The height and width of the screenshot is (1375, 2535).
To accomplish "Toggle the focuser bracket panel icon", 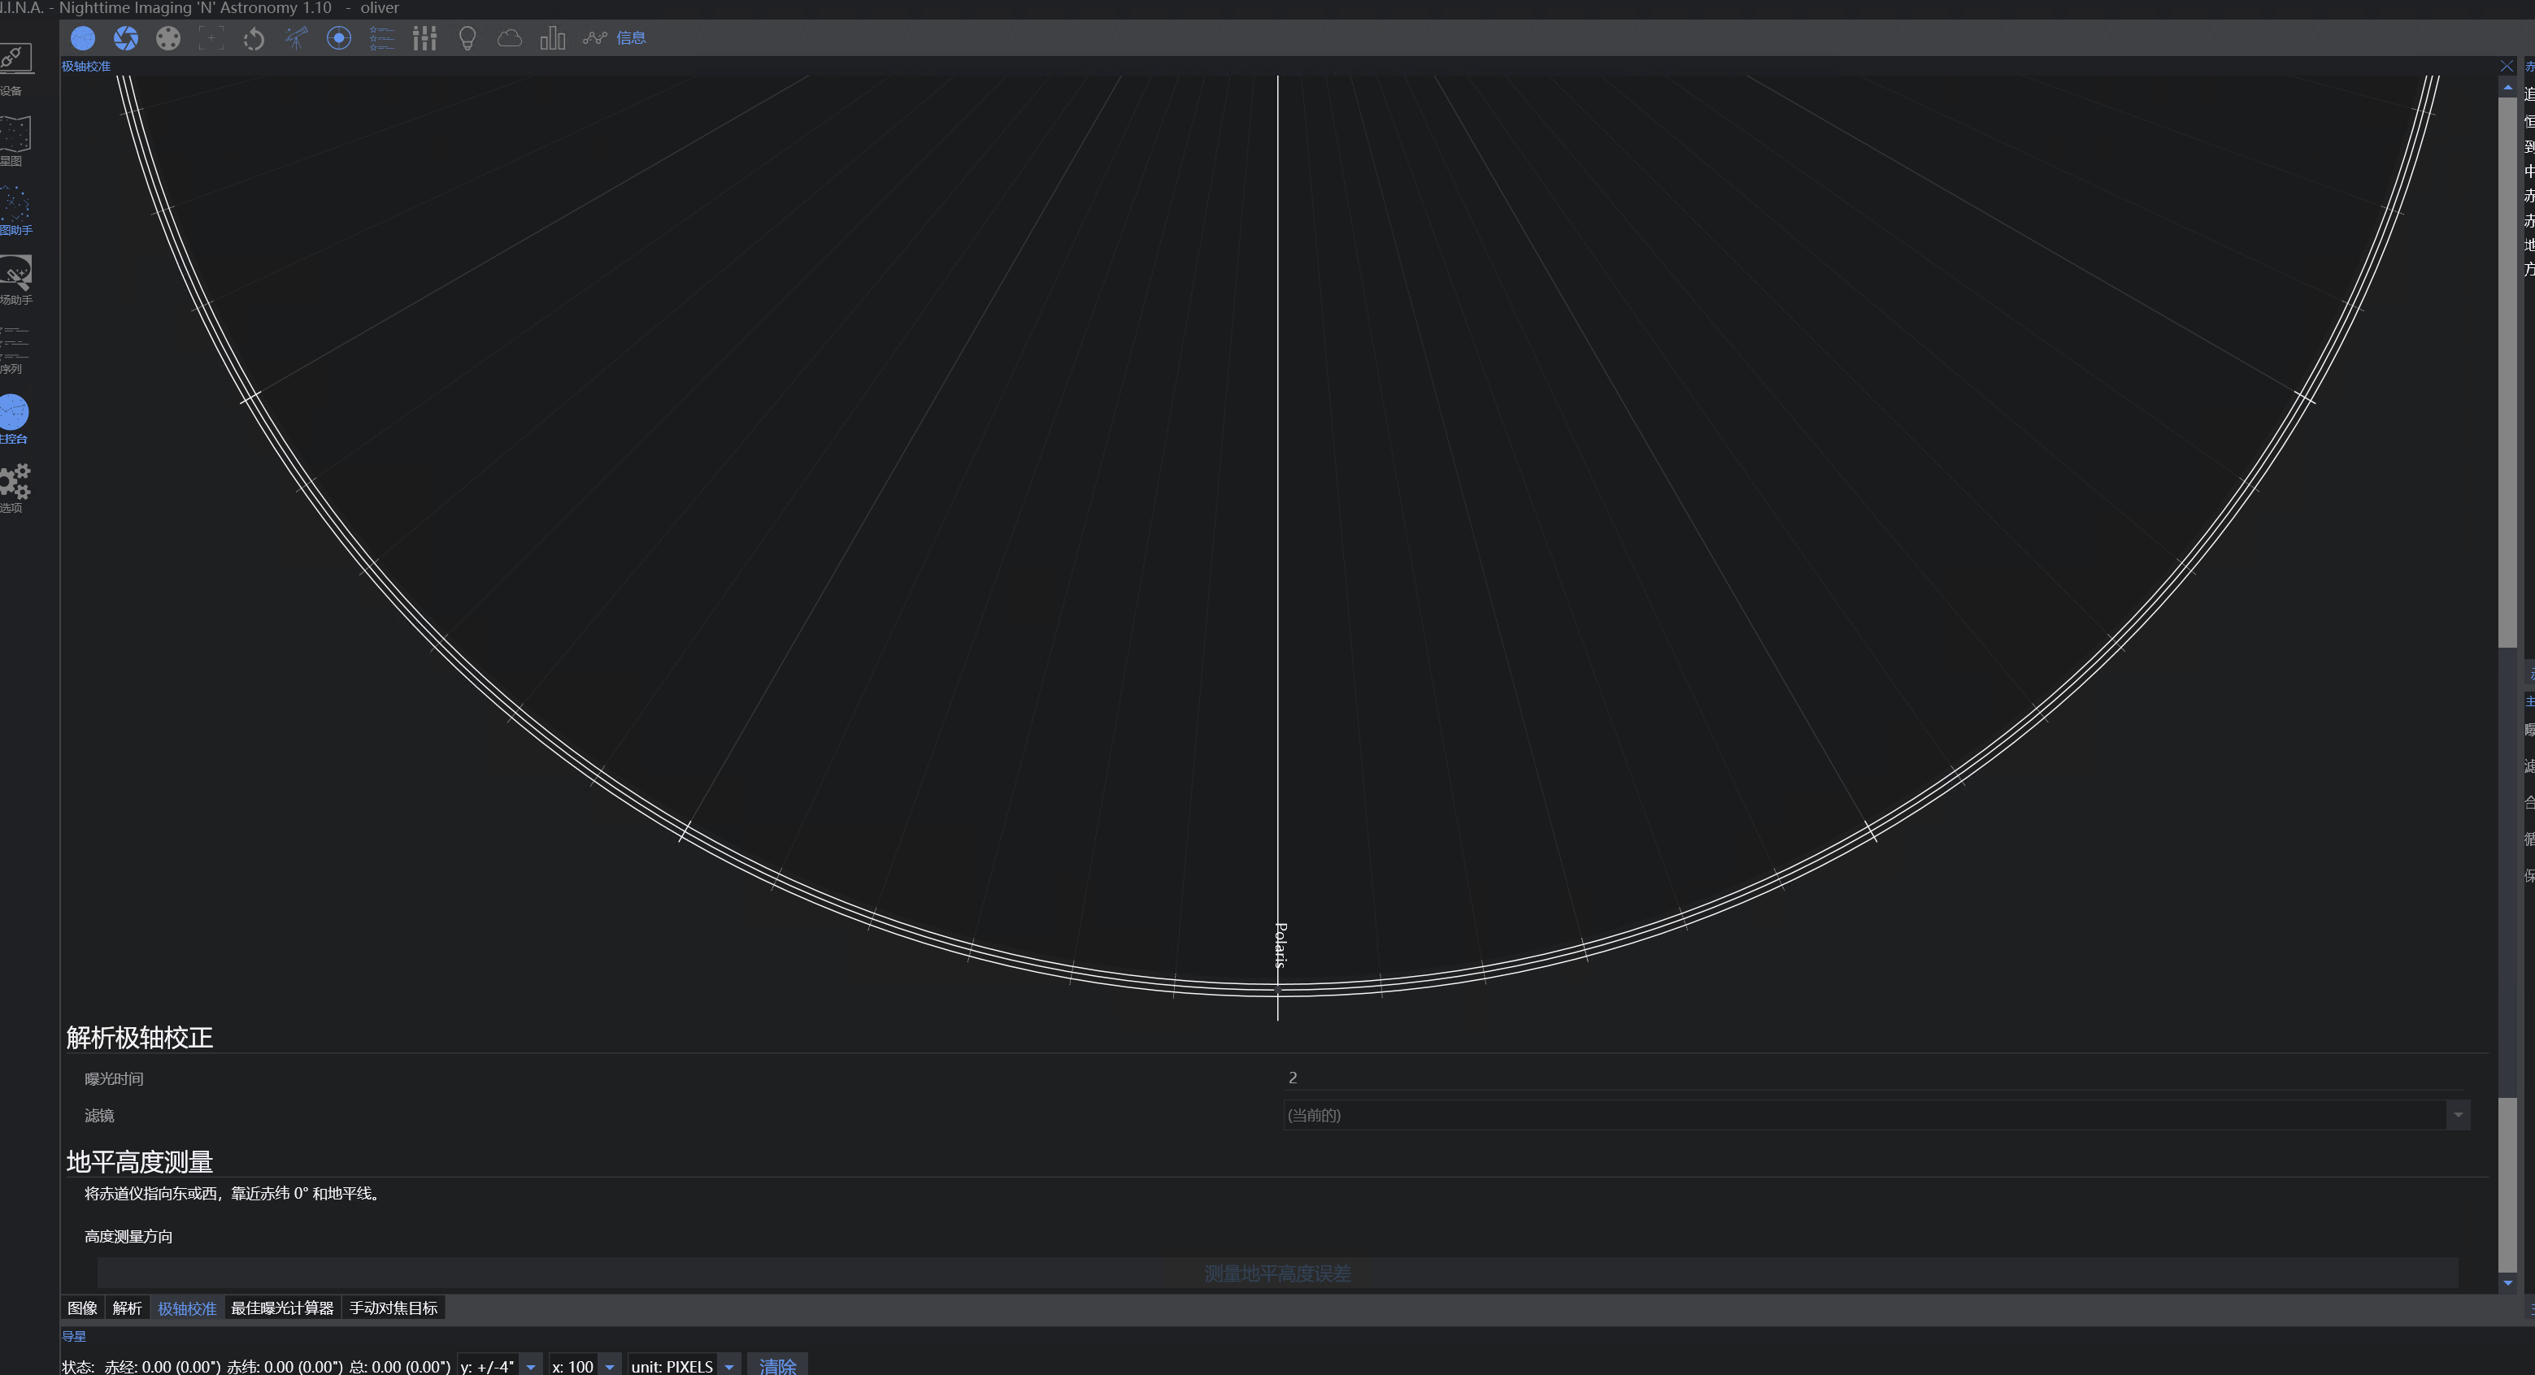I will coord(211,38).
